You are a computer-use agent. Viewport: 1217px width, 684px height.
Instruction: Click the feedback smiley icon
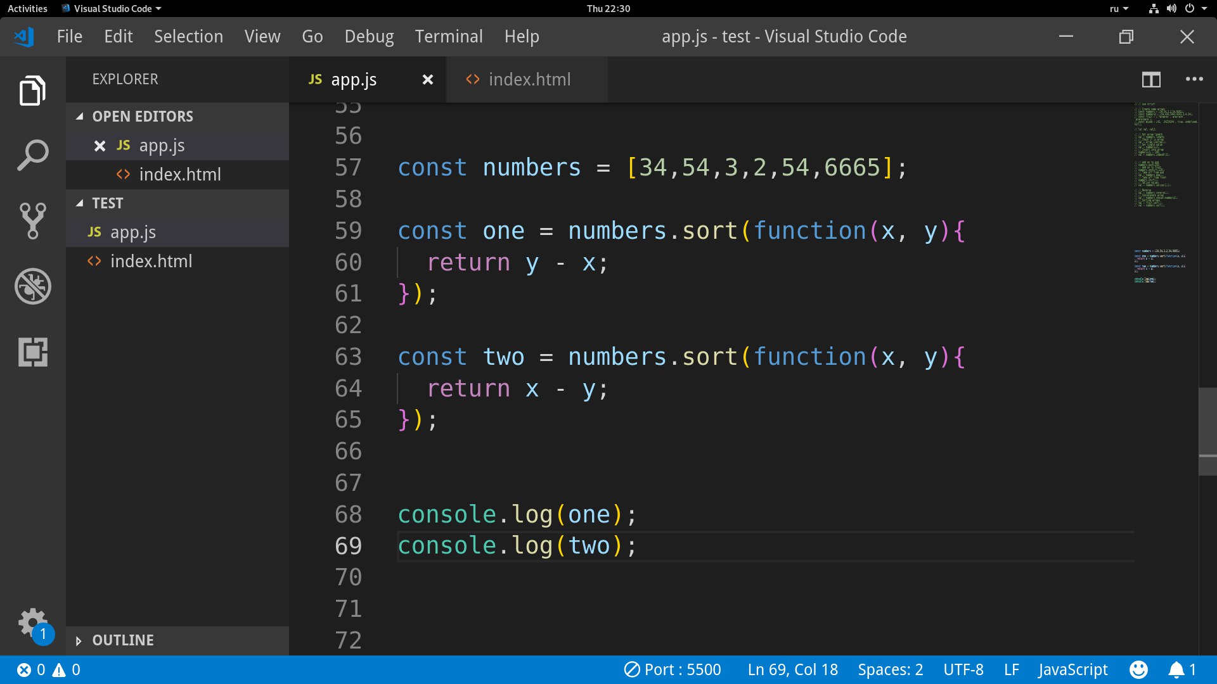1138,669
